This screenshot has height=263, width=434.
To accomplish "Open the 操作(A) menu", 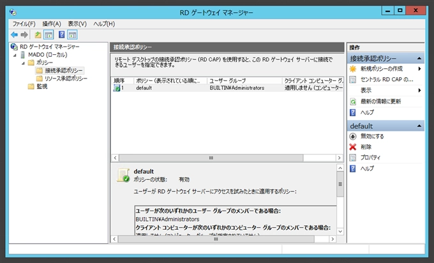I will pos(52,24).
